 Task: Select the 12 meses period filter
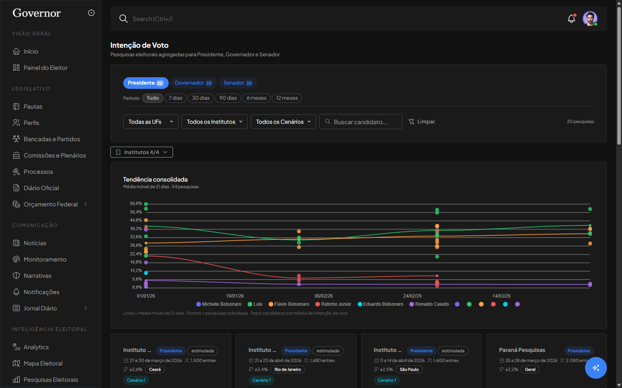(x=287, y=98)
